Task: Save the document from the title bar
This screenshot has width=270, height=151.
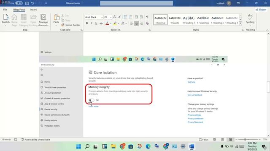Action: [x=27, y=3]
